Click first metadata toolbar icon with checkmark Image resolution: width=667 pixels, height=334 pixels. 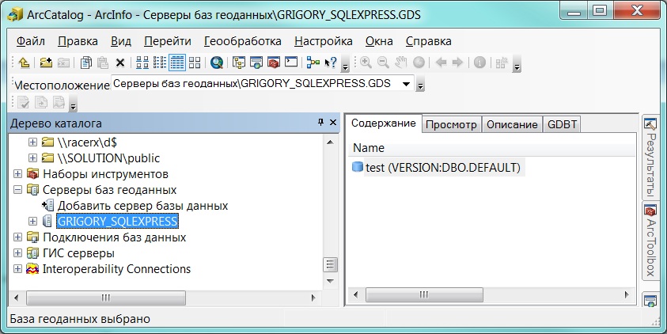coord(23,103)
